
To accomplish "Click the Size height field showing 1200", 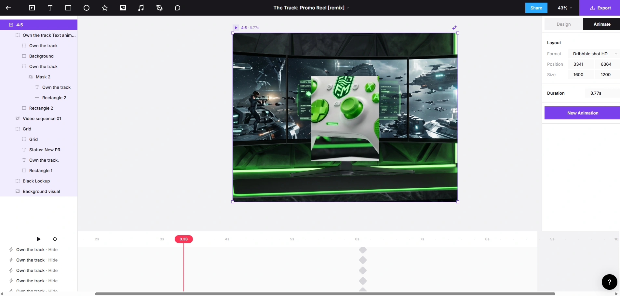I will [608, 74].
